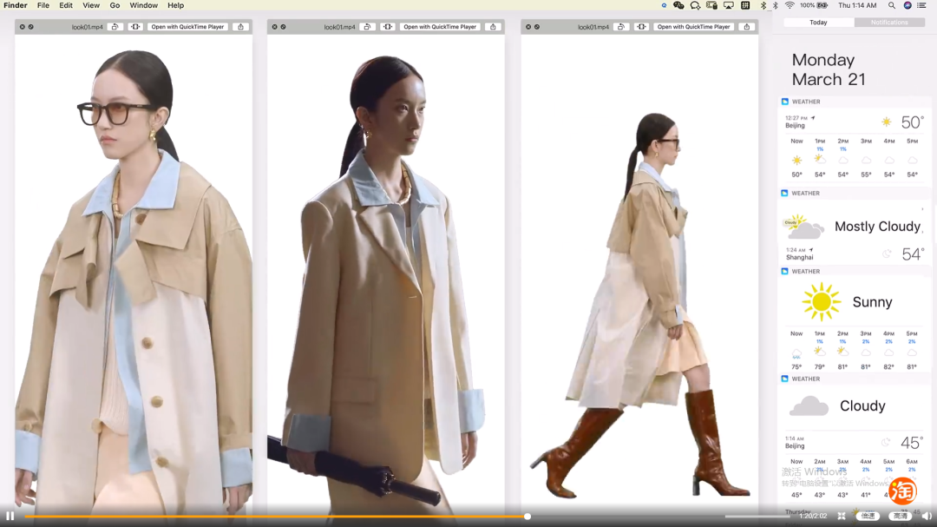Click the rotate icon in the middle preview window
This screenshot has width=937, height=527.
[x=367, y=27]
